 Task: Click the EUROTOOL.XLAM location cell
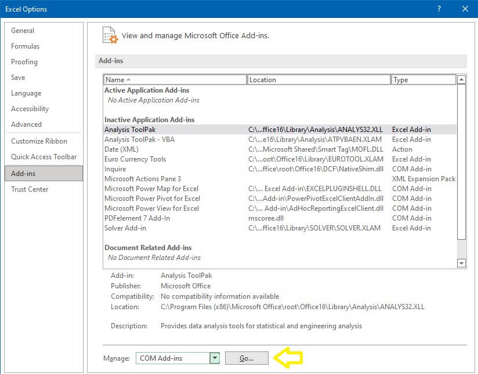[x=316, y=159]
